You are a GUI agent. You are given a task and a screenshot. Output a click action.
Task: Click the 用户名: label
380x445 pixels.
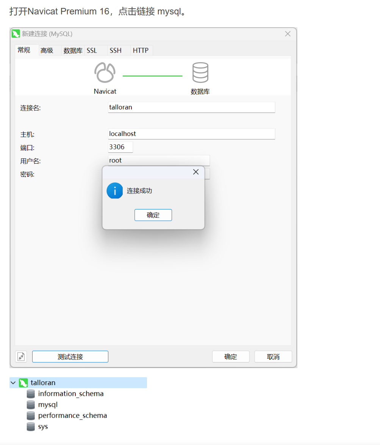click(x=30, y=161)
